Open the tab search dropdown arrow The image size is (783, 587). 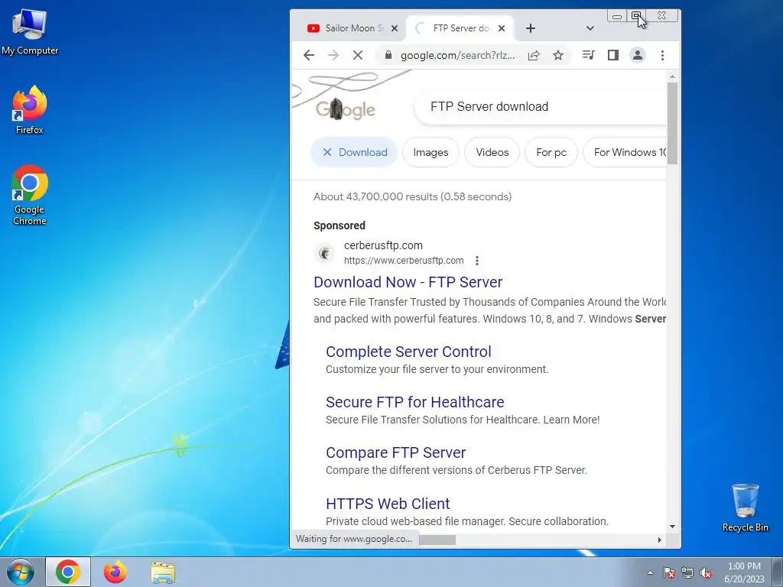pyautogui.click(x=590, y=28)
